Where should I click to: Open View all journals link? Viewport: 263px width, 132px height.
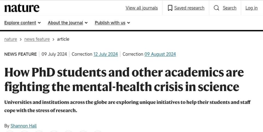[x=142, y=8]
